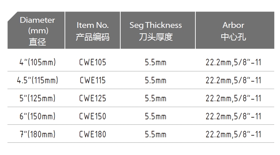280x155 pixels.
Task: Click the 5.5mm thickness in CWE180 row
Action: coord(156,134)
